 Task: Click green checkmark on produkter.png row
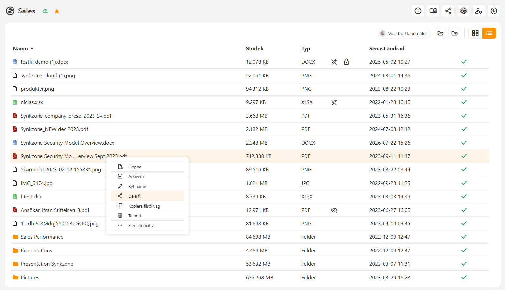tap(464, 89)
